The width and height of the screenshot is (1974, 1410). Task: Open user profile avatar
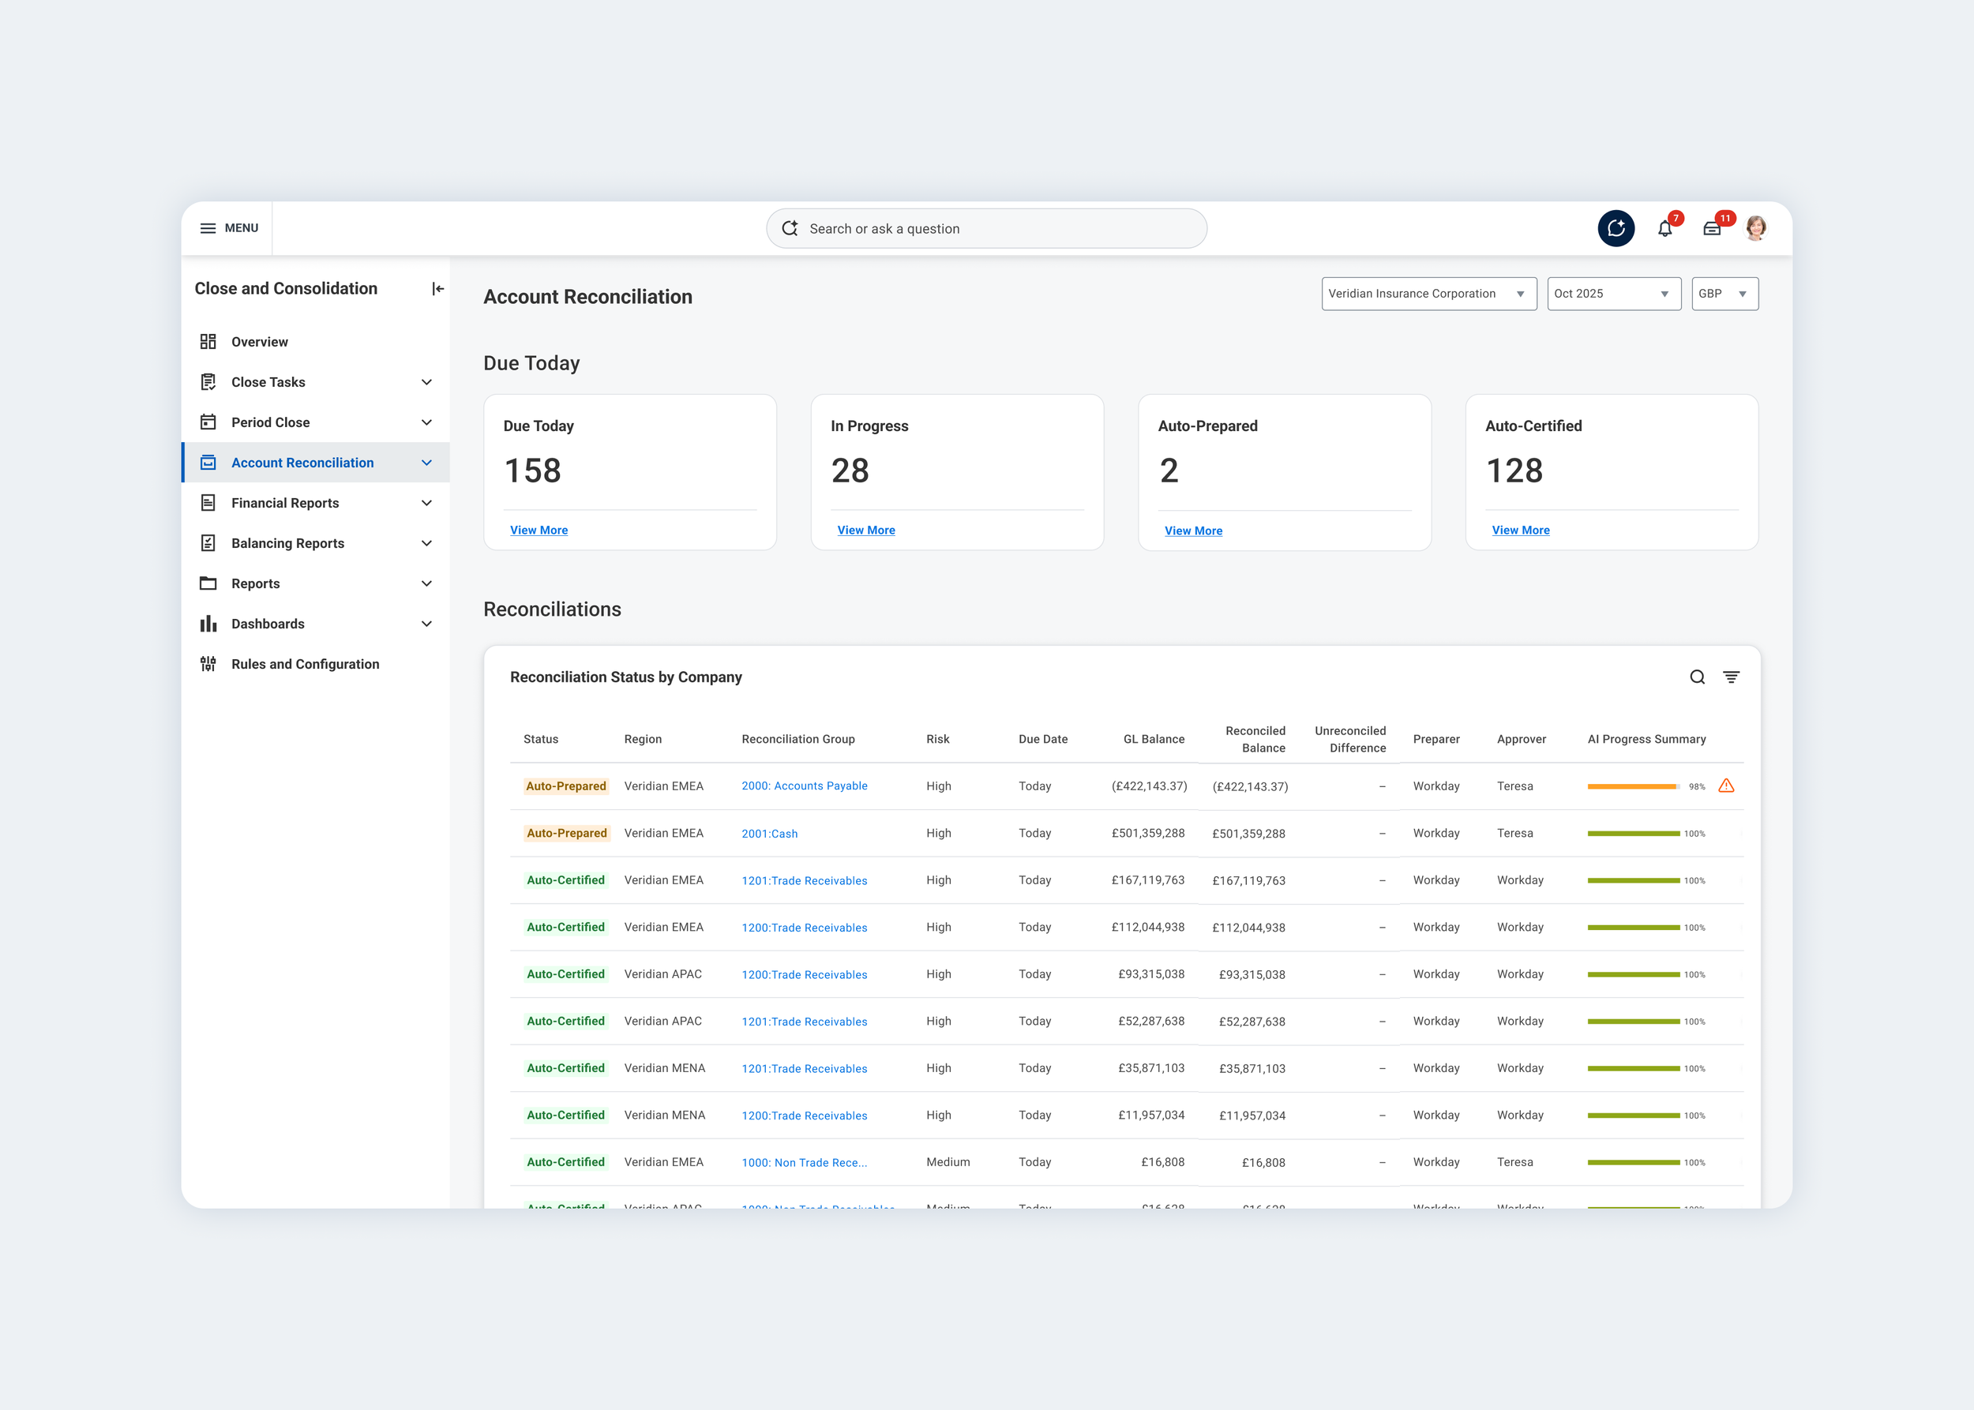click(1755, 228)
